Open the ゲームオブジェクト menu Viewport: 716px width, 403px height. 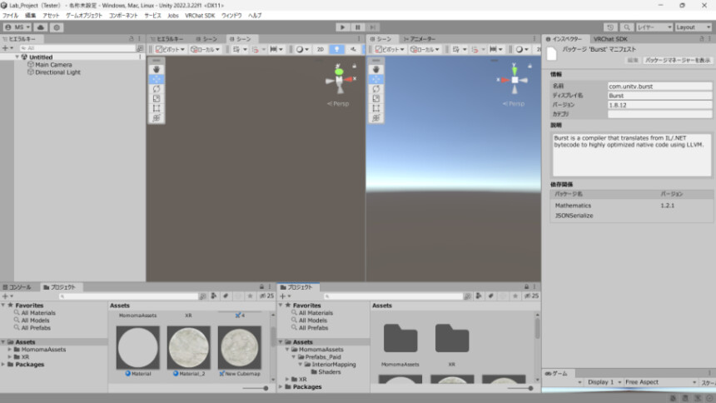click(84, 16)
